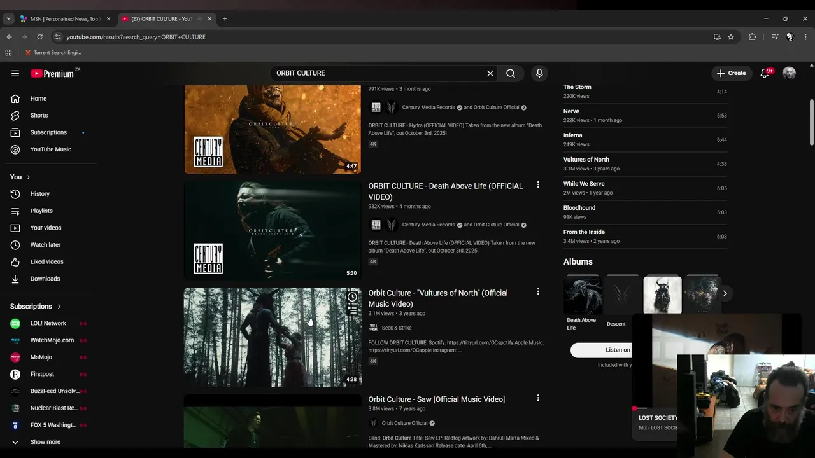The image size is (815, 458).
Task: Expand the Subscriptions section chevron
Action: 59,307
